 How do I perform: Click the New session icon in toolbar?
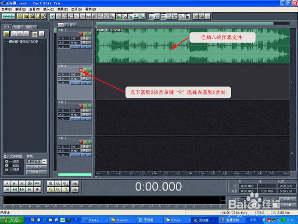click(x=20, y=16)
